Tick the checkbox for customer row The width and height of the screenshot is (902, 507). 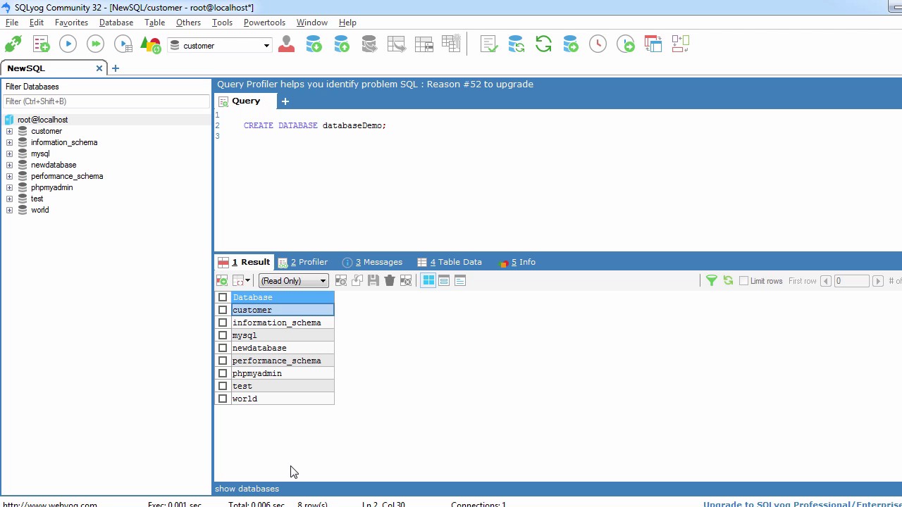tap(223, 310)
